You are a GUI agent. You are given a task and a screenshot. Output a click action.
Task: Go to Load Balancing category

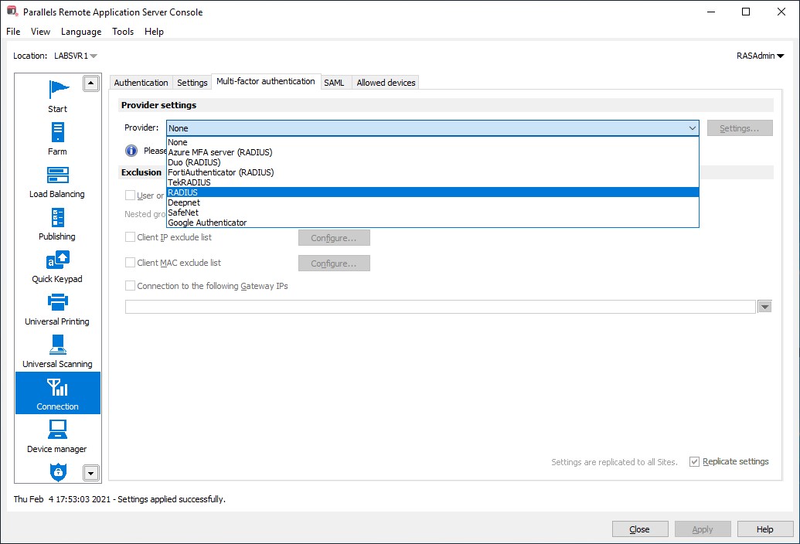[x=57, y=182]
